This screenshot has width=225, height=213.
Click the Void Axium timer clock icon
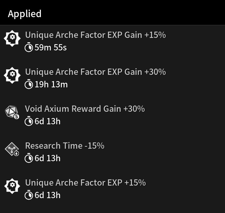pos(29,121)
